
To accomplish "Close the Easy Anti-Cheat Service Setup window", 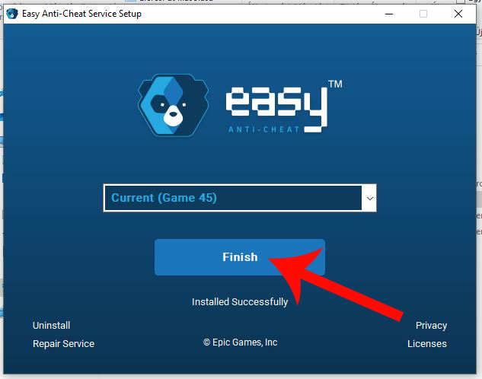I will (x=458, y=14).
